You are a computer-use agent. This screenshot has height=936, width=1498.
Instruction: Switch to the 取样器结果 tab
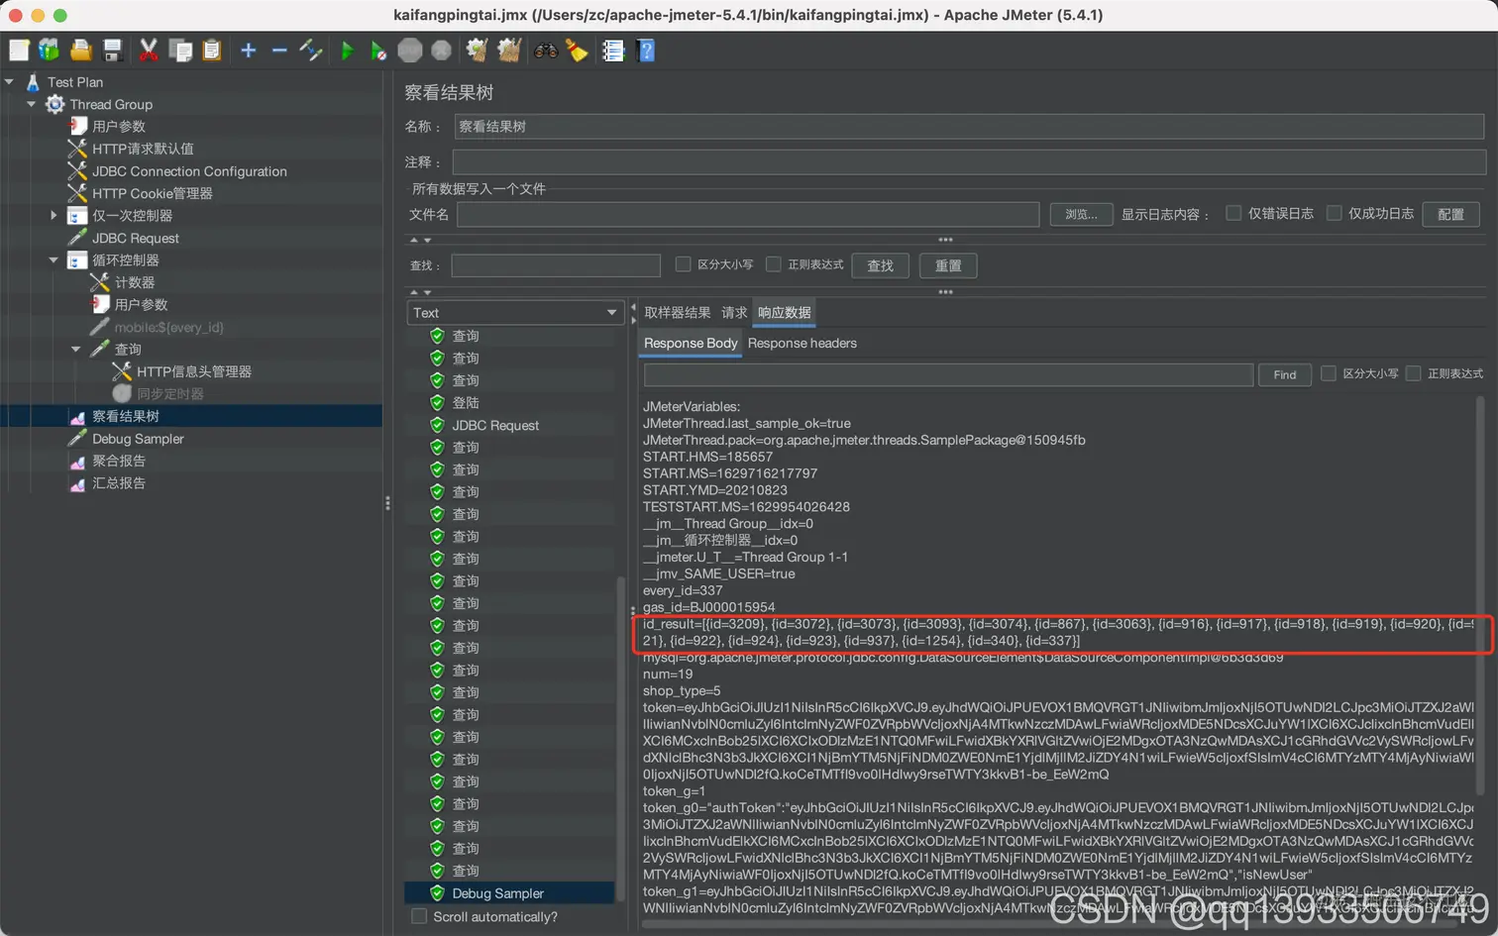click(x=678, y=313)
